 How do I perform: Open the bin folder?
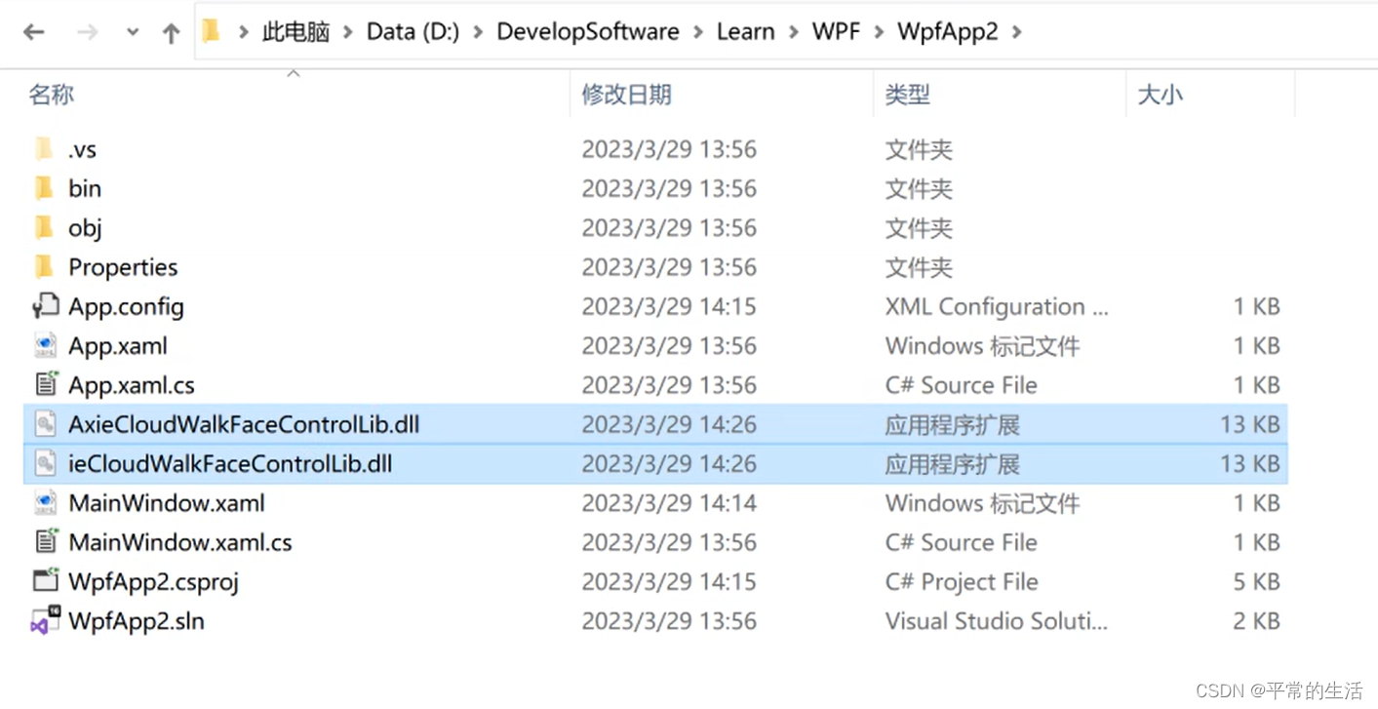(x=85, y=188)
